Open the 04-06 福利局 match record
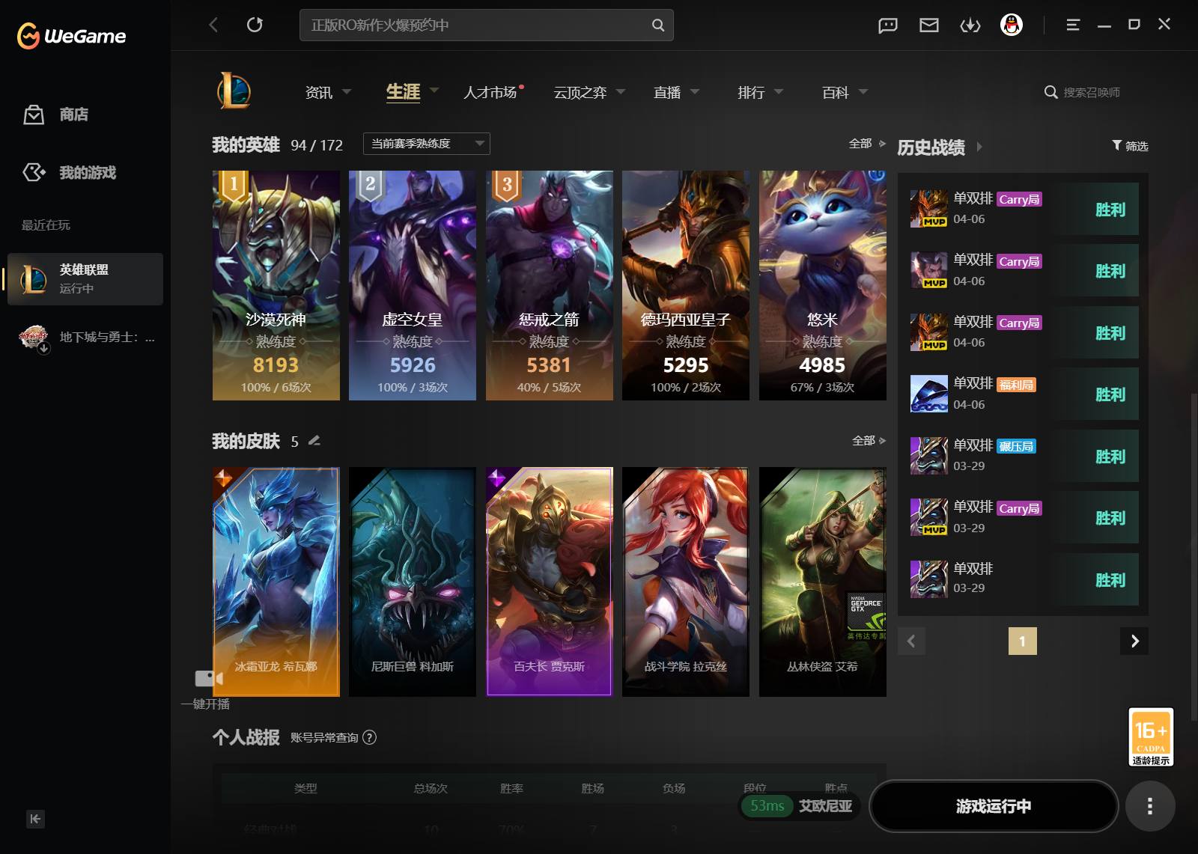The image size is (1198, 854). tap(1024, 394)
